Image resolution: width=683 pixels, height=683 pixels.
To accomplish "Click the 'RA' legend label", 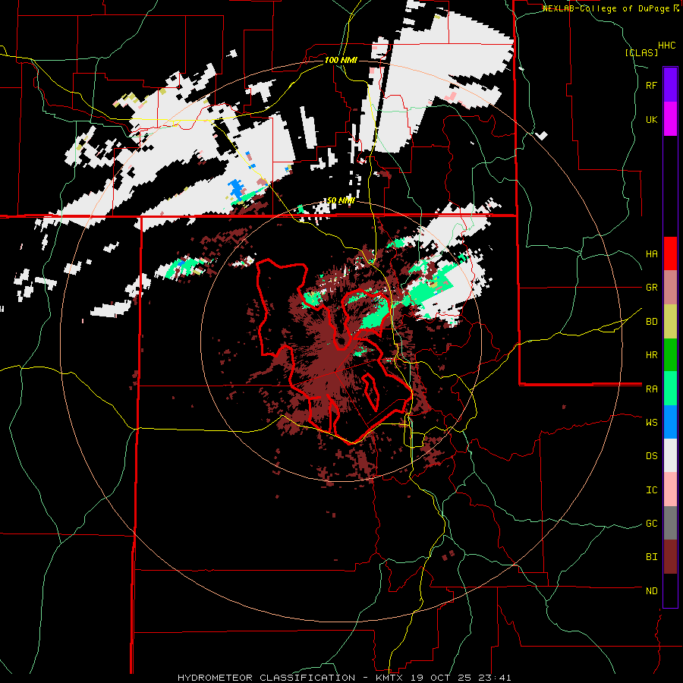I will (x=651, y=389).
